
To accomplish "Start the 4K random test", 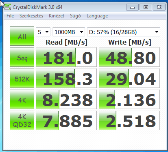I will [x=22, y=99].
